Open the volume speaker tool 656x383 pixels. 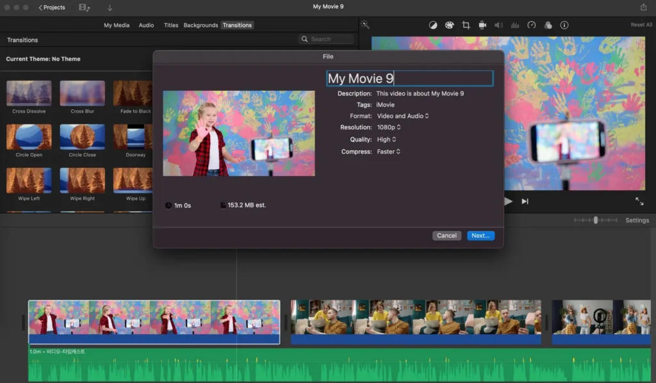[x=498, y=25]
